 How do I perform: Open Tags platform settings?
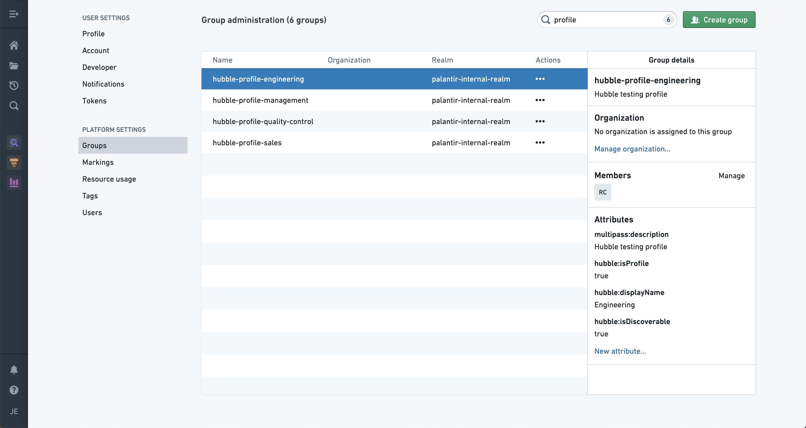coord(90,196)
